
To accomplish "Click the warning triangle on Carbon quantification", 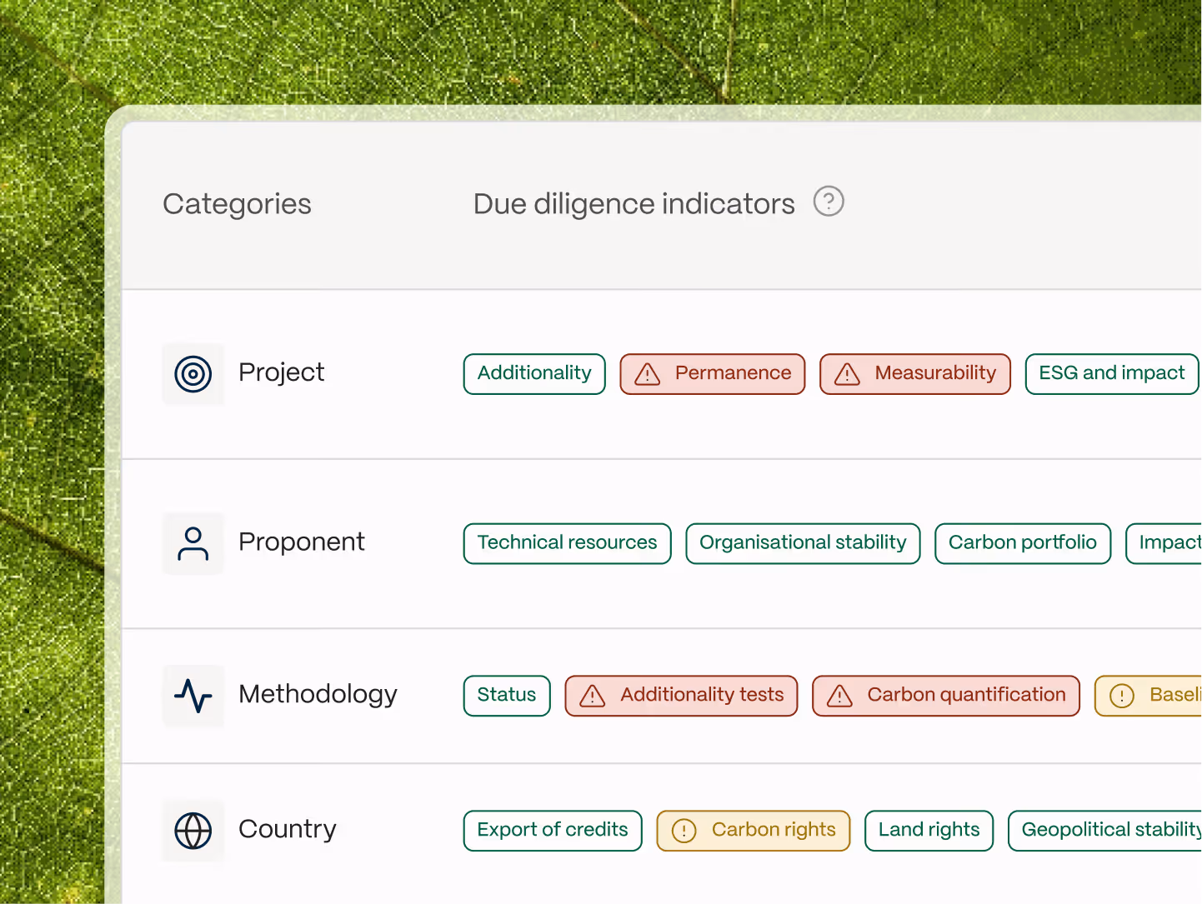I will [x=839, y=696].
